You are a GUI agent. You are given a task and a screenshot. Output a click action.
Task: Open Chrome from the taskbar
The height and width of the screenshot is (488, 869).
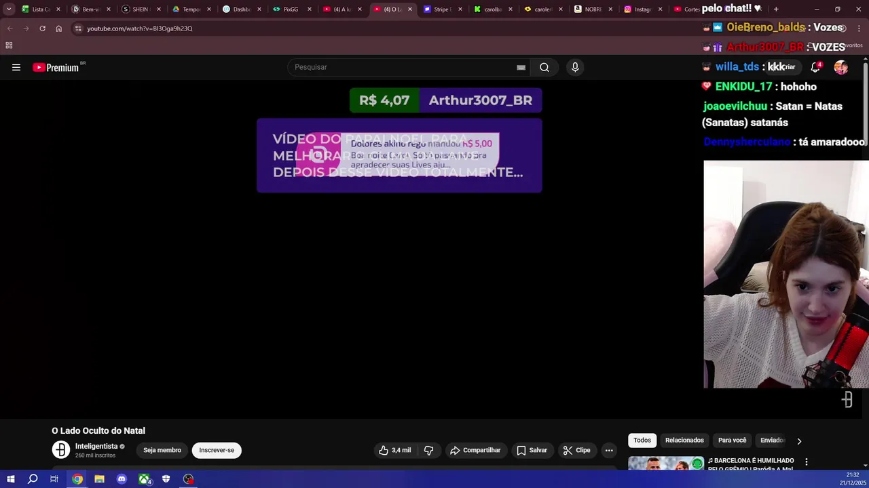[77, 479]
